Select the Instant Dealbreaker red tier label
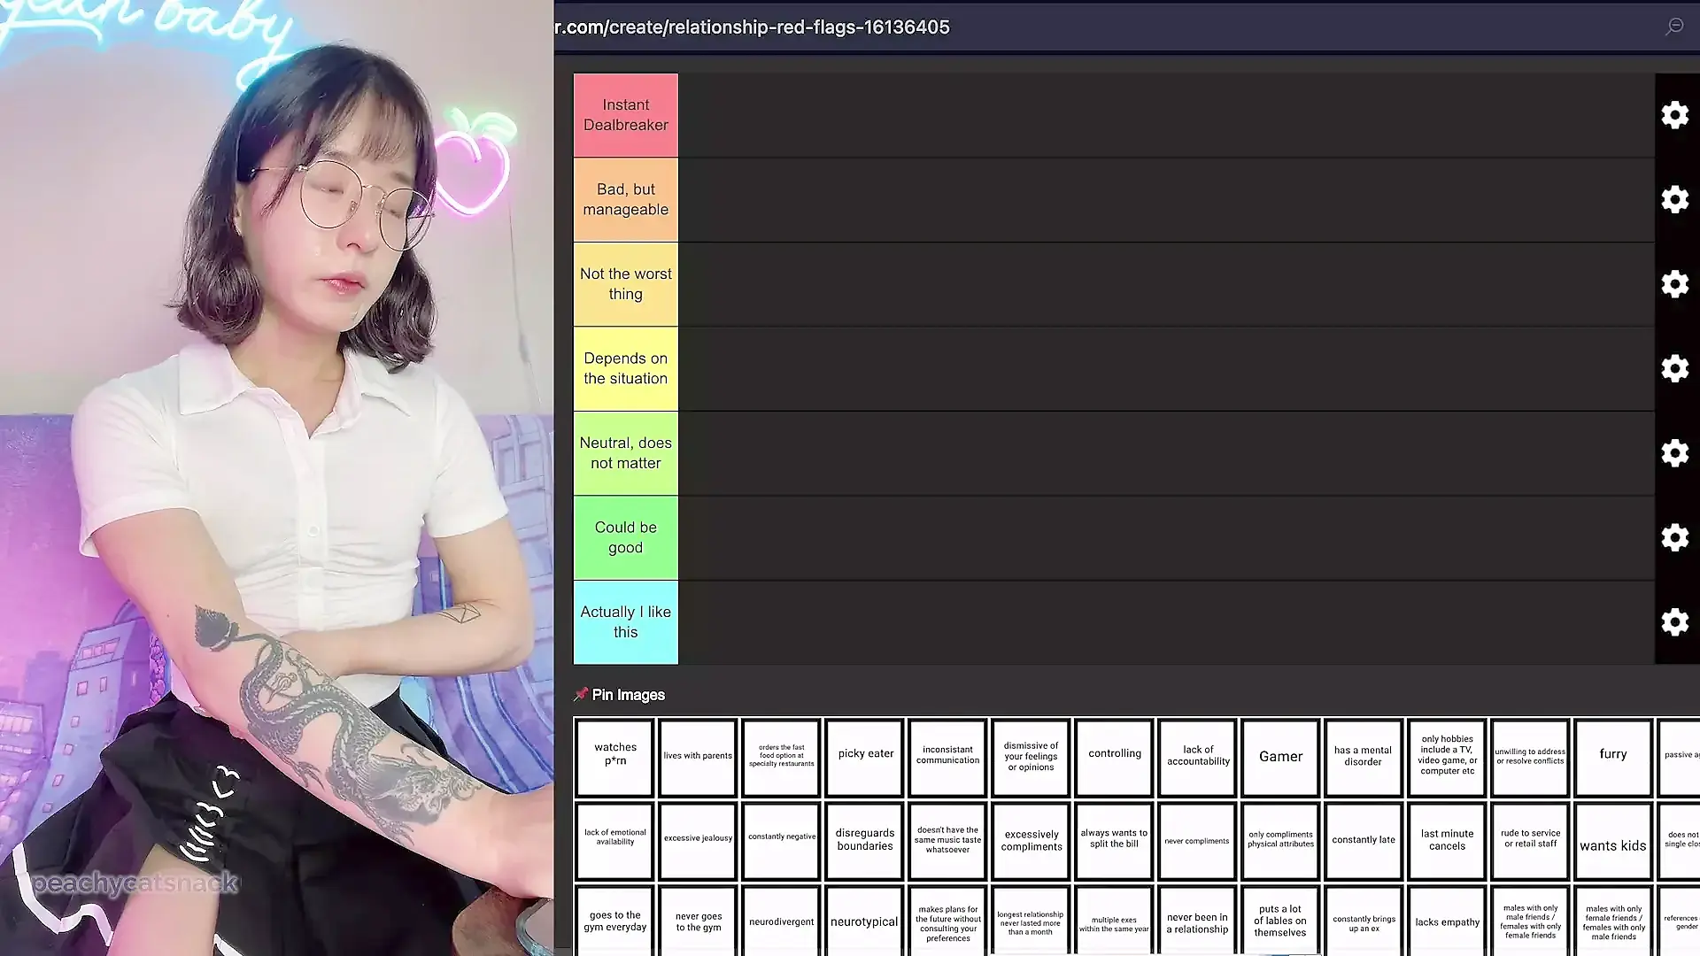 point(625,115)
